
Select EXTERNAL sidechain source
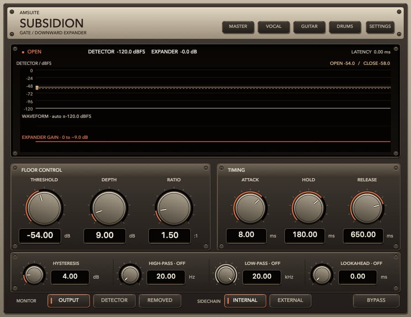[290, 301]
